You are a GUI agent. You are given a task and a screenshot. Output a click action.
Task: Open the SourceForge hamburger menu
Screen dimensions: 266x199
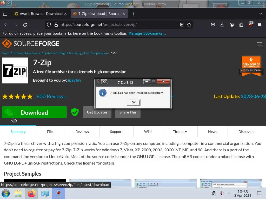pos(260,44)
